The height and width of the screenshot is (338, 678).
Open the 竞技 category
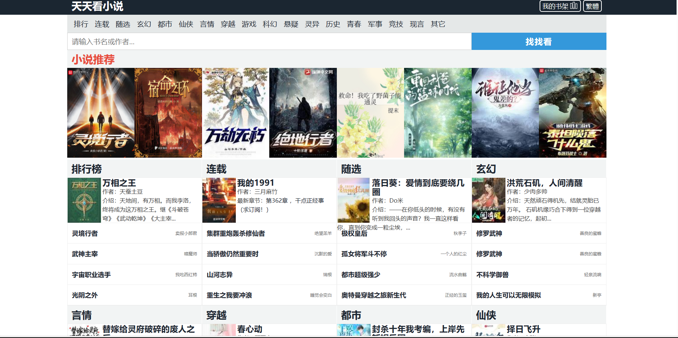click(396, 24)
